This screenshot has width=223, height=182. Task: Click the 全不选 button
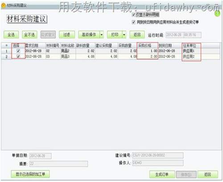click(x=29, y=35)
